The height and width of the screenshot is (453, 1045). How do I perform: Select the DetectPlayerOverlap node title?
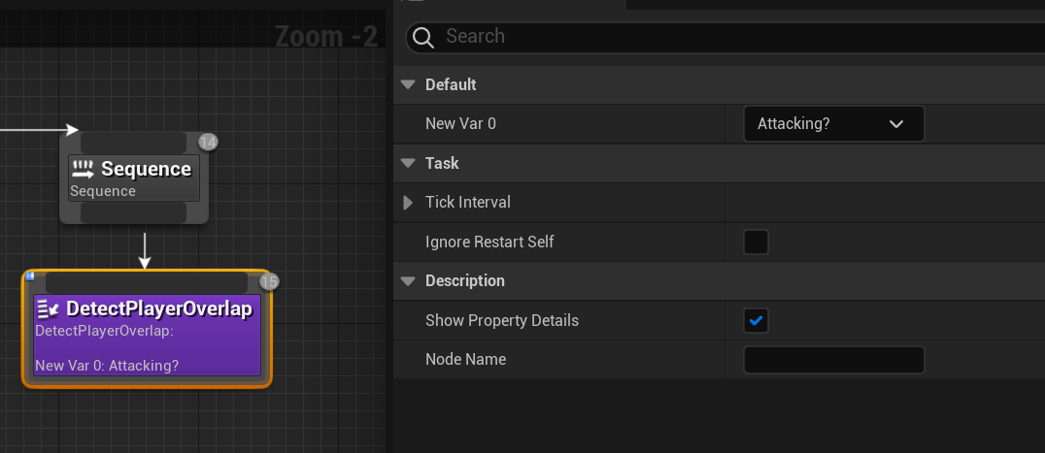point(158,309)
